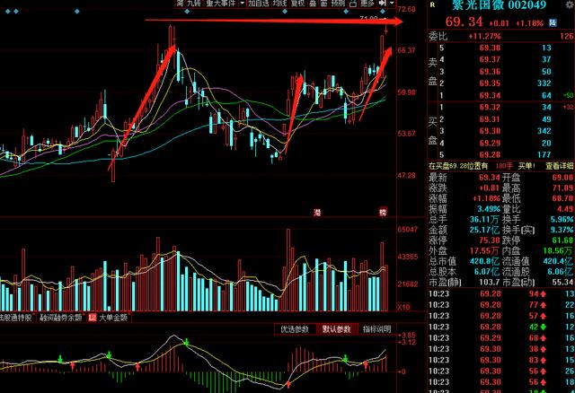The width and height of the screenshot is (575, 393).
Task: Click the blue event diamond below 九转
Action: tap(188, 12)
